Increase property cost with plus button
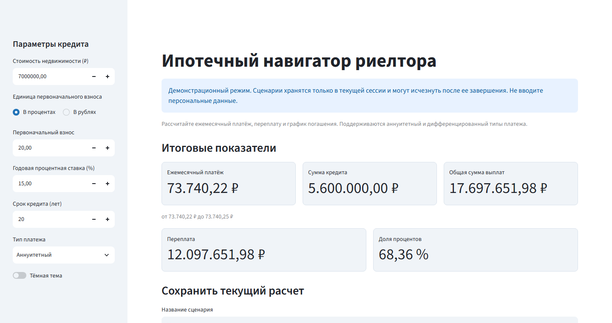 click(108, 76)
